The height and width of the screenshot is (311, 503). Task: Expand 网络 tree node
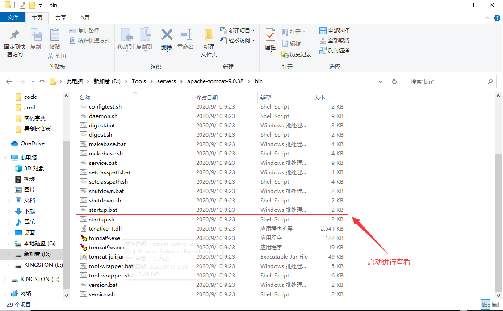(x=5, y=293)
